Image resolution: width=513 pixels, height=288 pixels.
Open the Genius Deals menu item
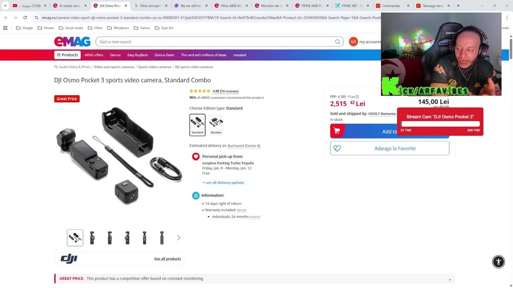(164, 55)
